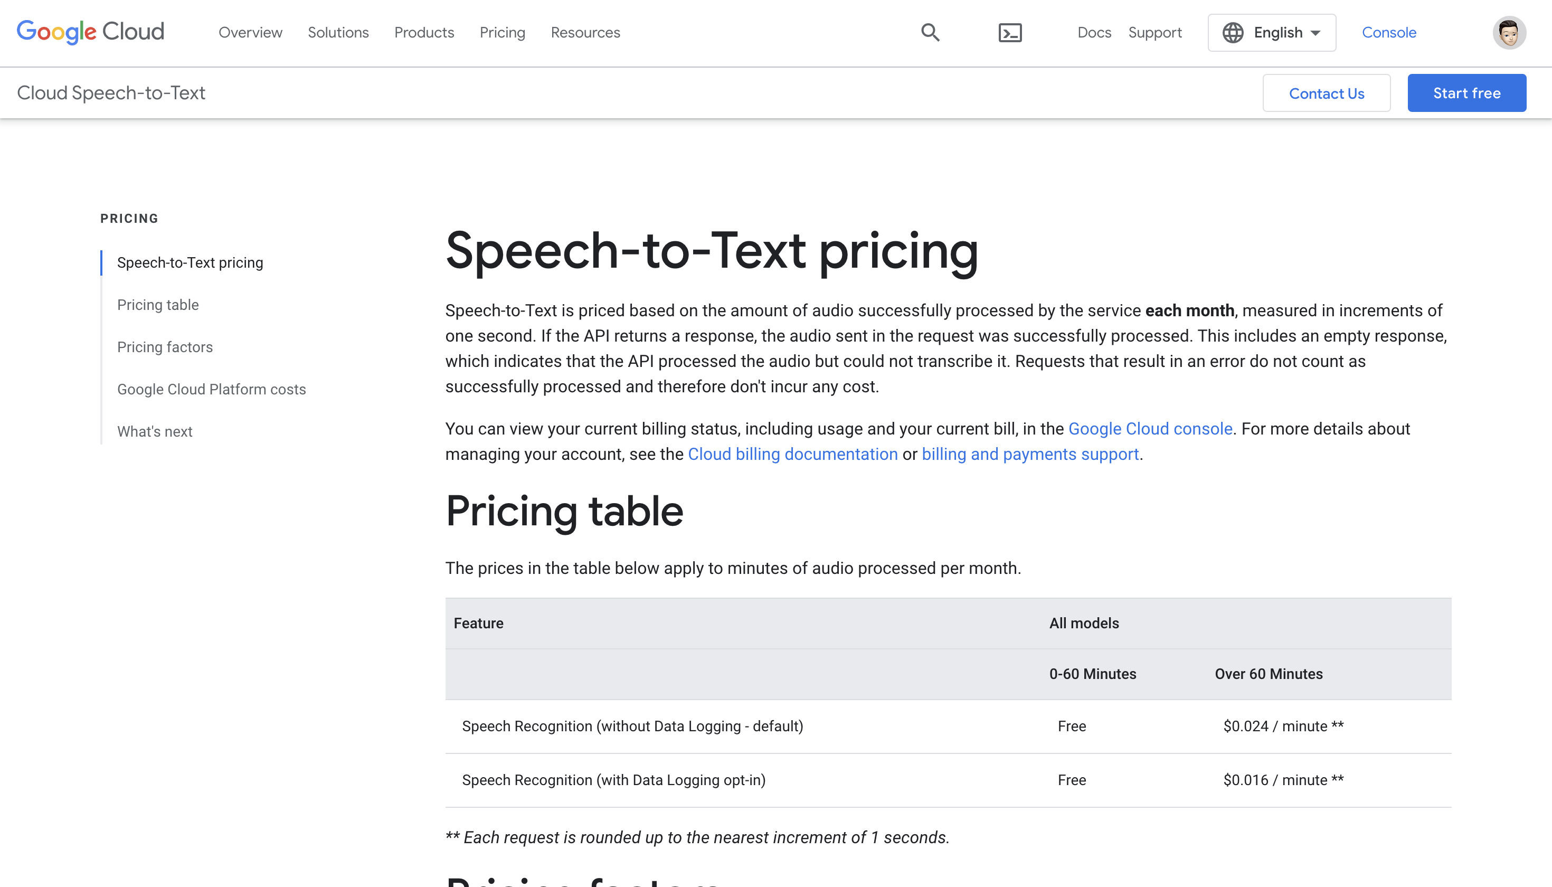The height and width of the screenshot is (887, 1552).
Task: Select Google Cloud Platform costs item
Action: coord(211,389)
